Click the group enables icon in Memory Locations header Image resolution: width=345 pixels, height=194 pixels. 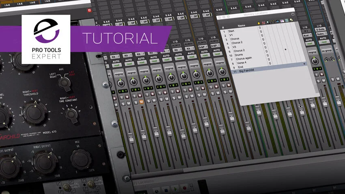[x=287, y=20]
